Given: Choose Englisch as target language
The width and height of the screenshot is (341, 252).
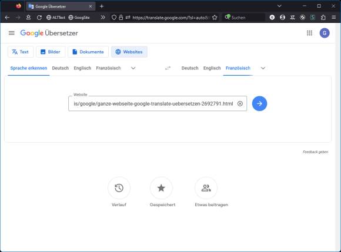Looking at the screenshot, I should (212, 68).
